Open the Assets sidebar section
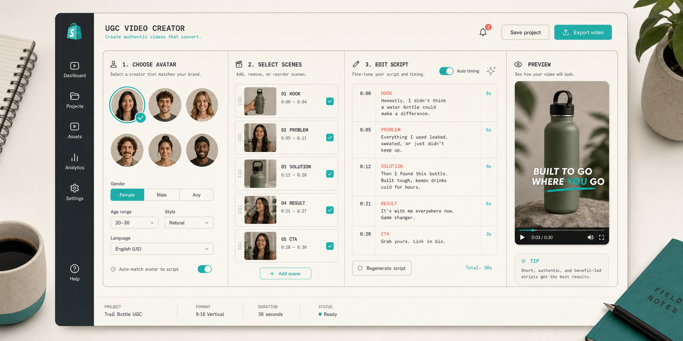Image resolution: width=683 pixels, height=341 pixels. click(x=75, y=131)
